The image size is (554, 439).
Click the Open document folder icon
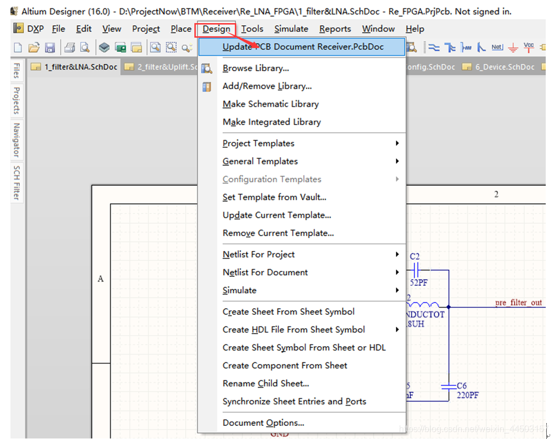pyautogui.click(x=34, y=47)
